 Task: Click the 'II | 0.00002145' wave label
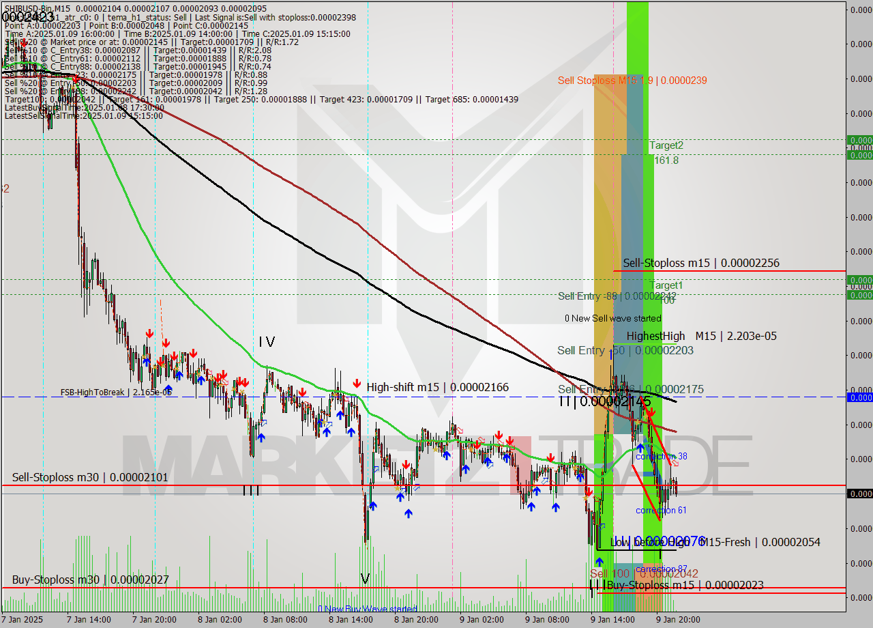604,402
